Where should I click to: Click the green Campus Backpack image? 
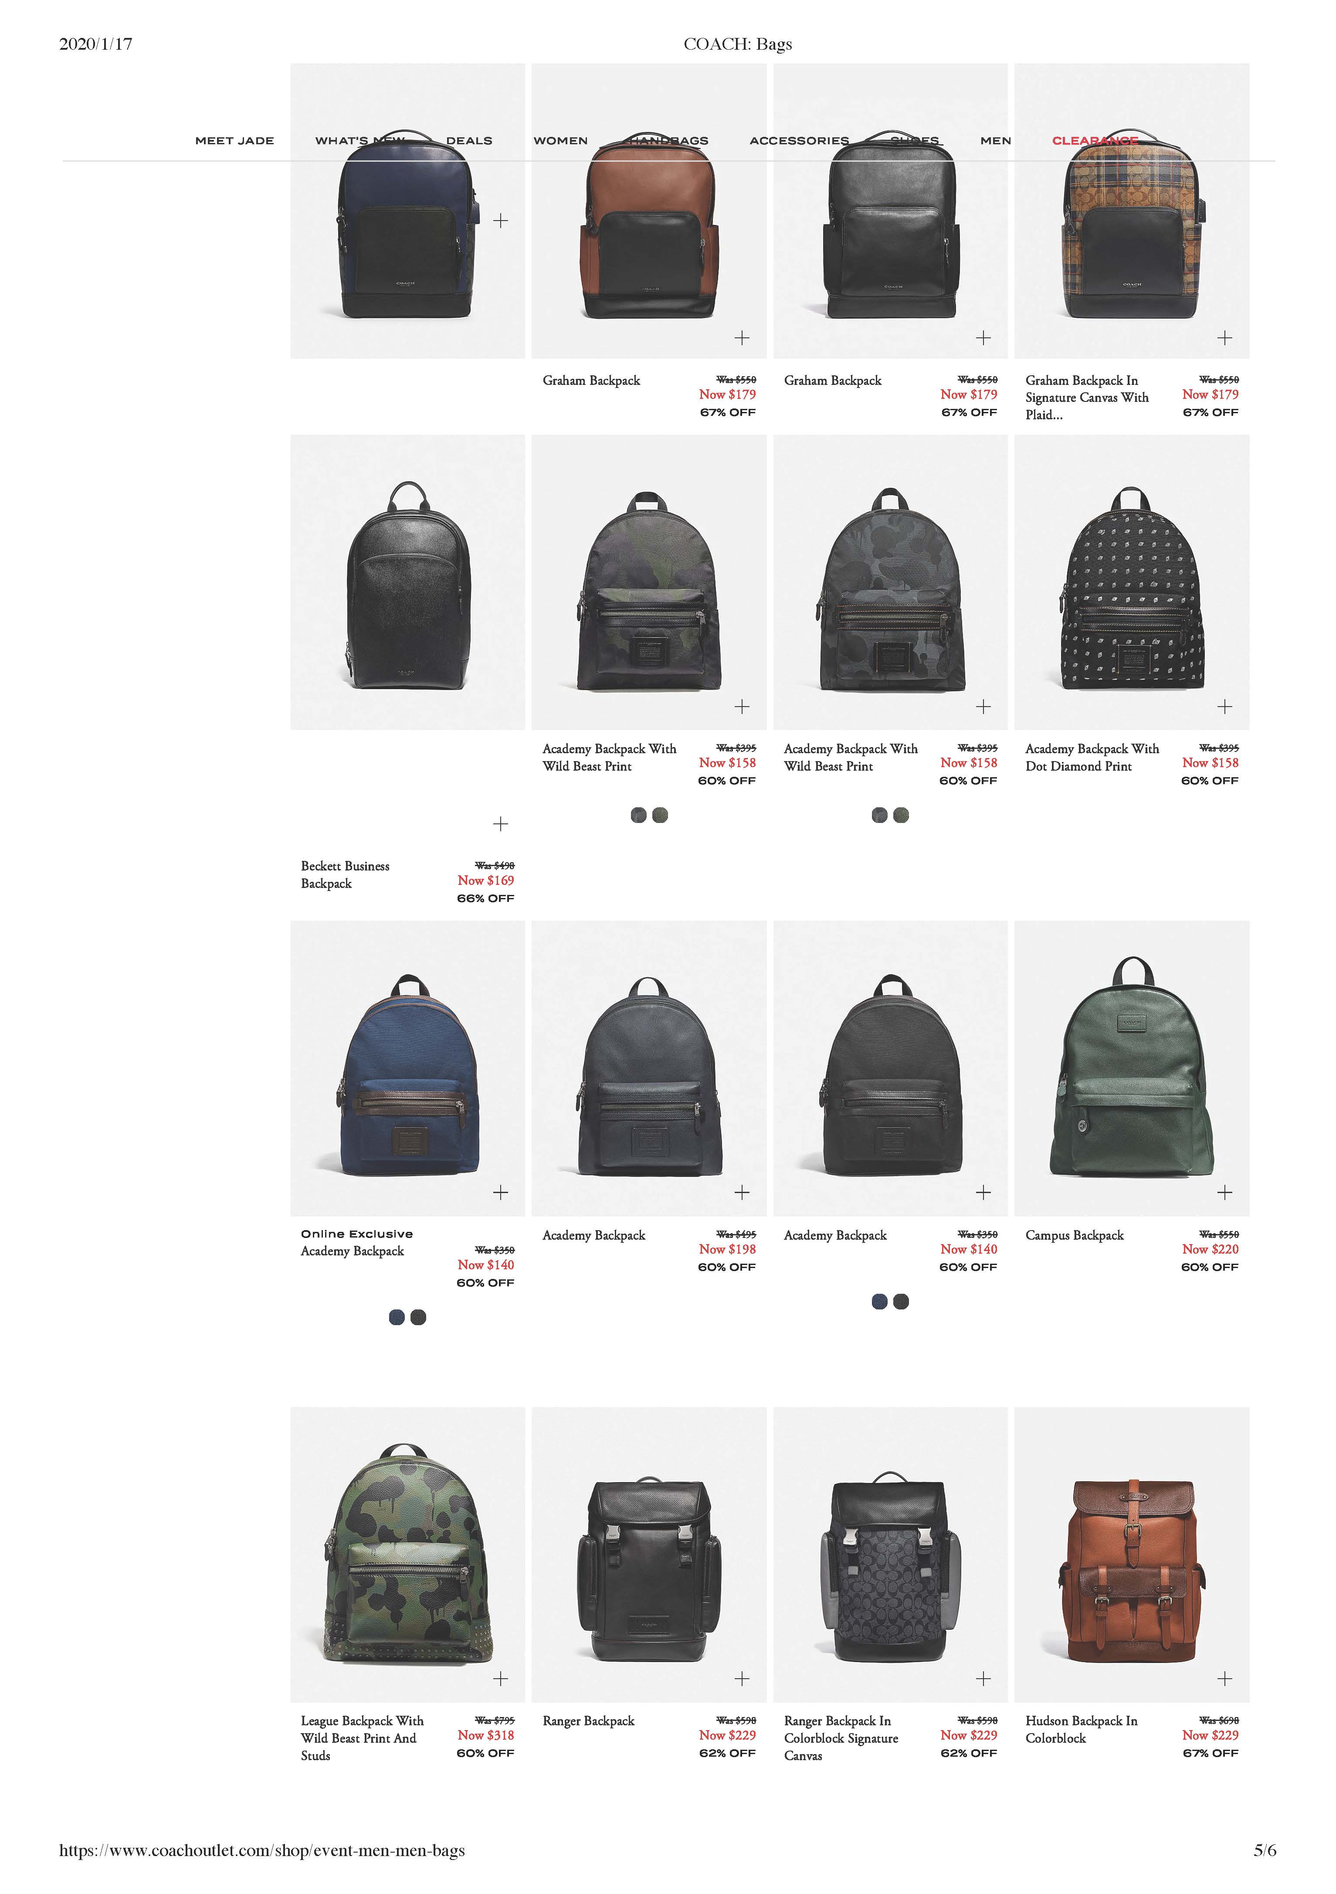[x=1132, y=1068]
